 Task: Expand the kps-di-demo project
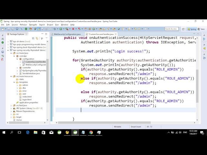8,42
